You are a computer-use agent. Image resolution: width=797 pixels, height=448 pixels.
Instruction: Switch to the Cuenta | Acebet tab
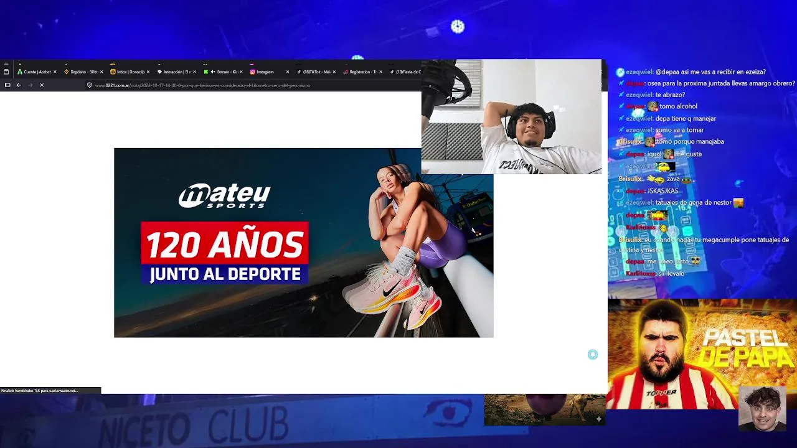pos(37,72)
